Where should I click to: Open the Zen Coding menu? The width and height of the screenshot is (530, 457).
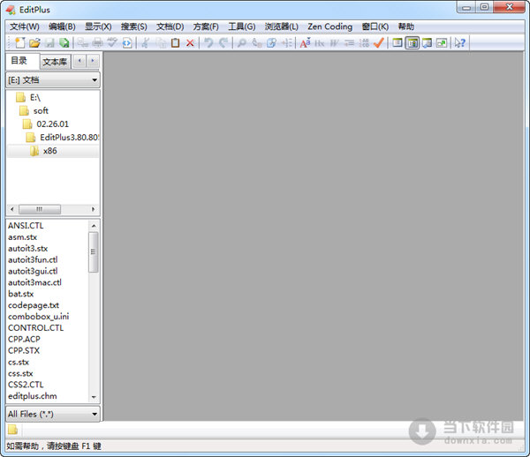coord(329,26)
